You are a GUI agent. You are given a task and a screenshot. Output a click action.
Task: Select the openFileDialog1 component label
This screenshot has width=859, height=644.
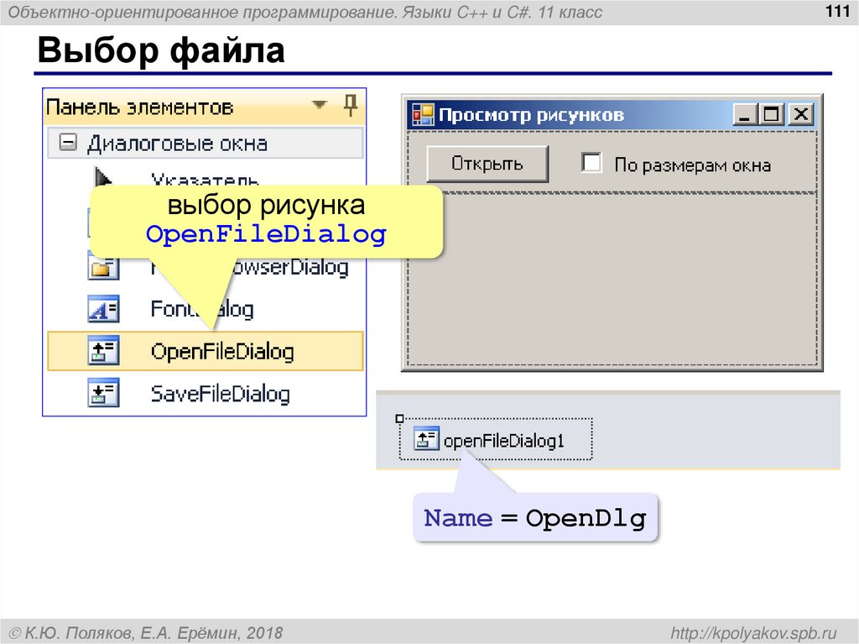(x=504, y=441)
